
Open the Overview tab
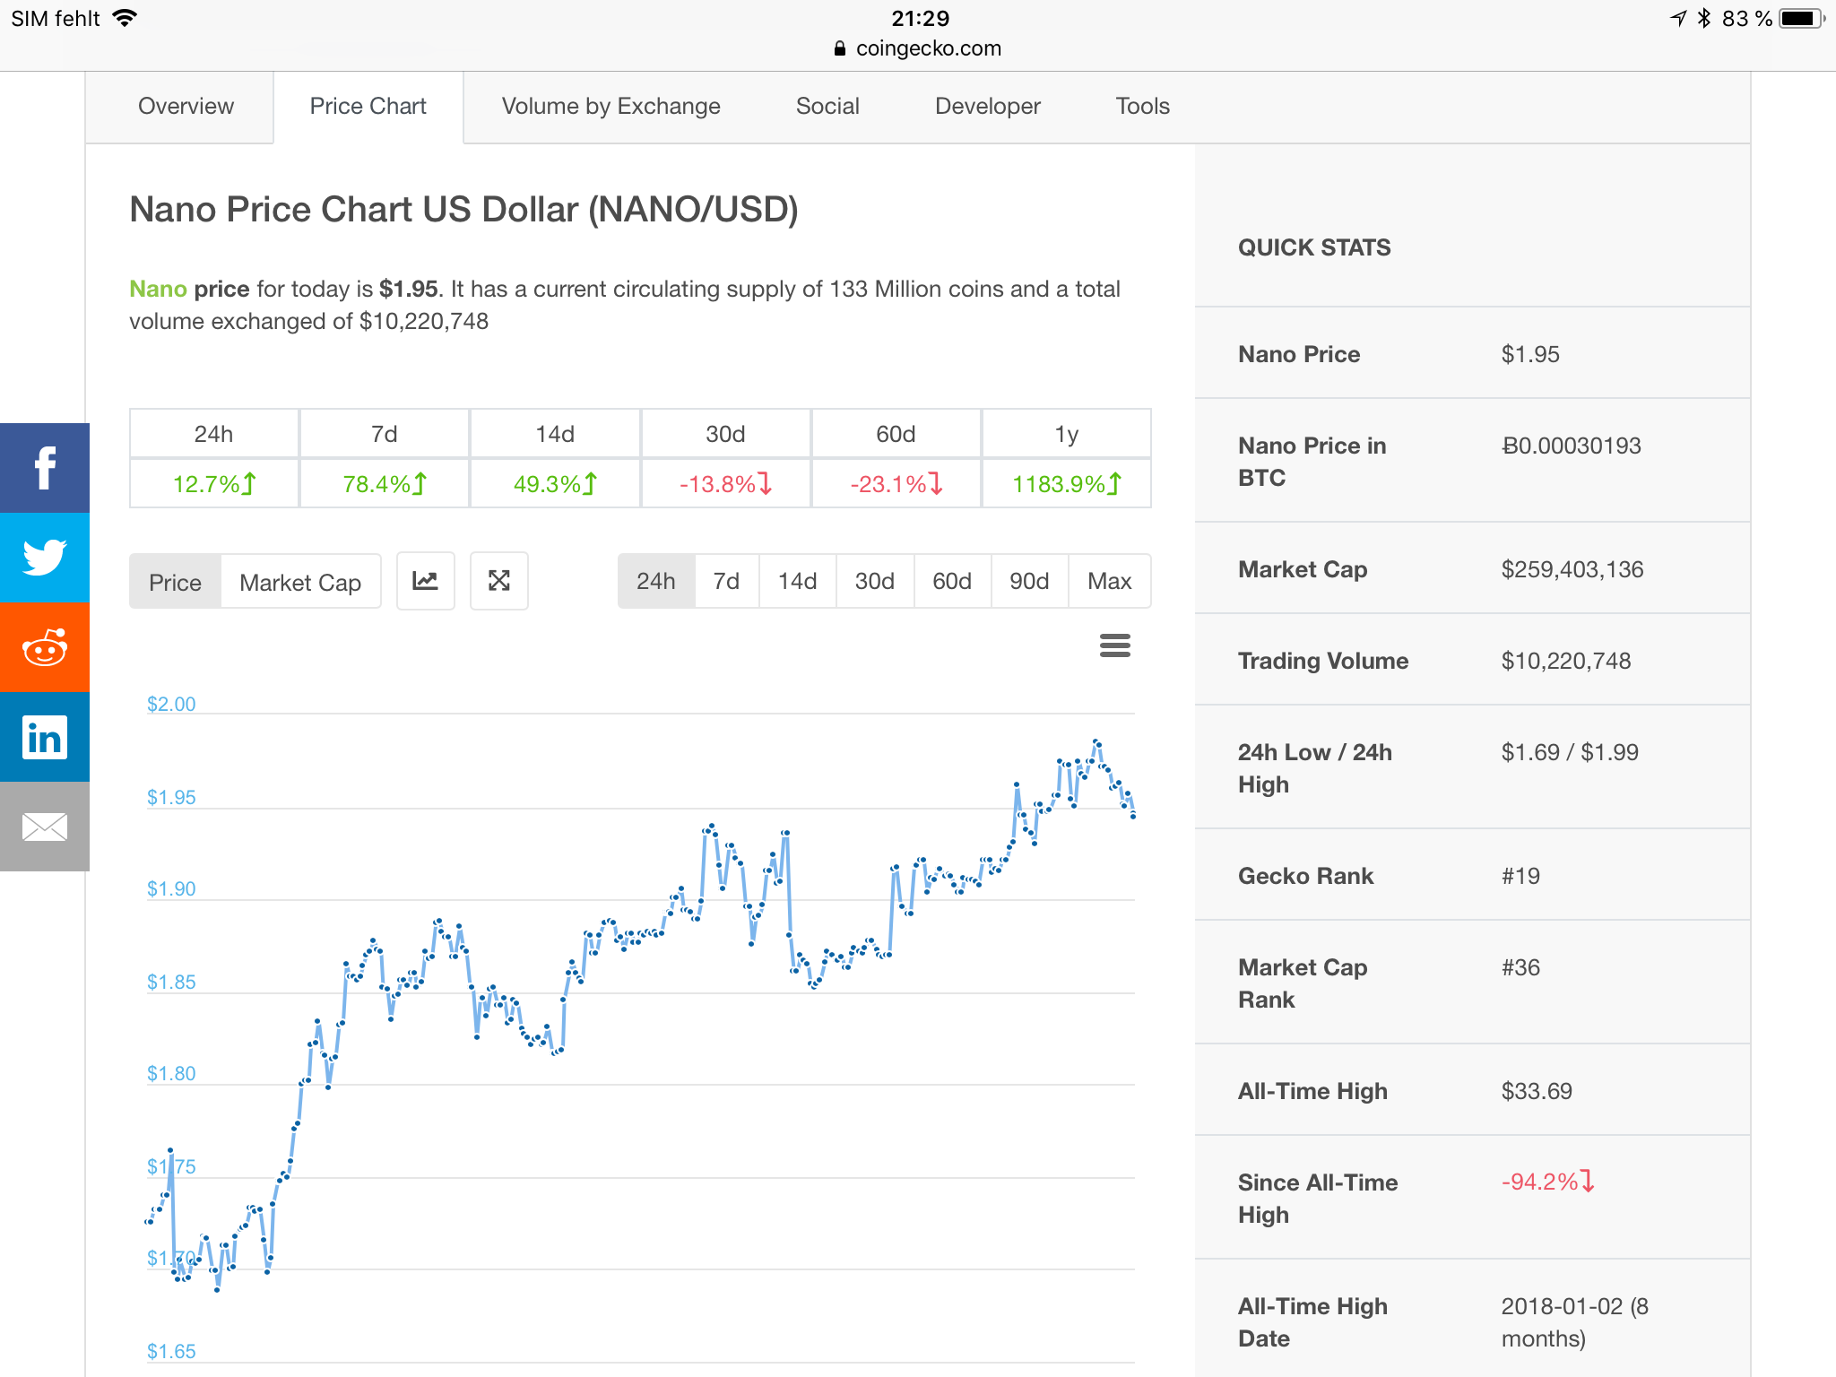point(186,106)
